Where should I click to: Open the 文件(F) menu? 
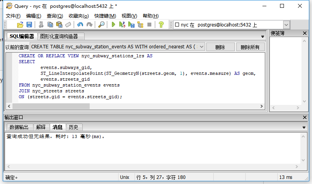(13, 16)
